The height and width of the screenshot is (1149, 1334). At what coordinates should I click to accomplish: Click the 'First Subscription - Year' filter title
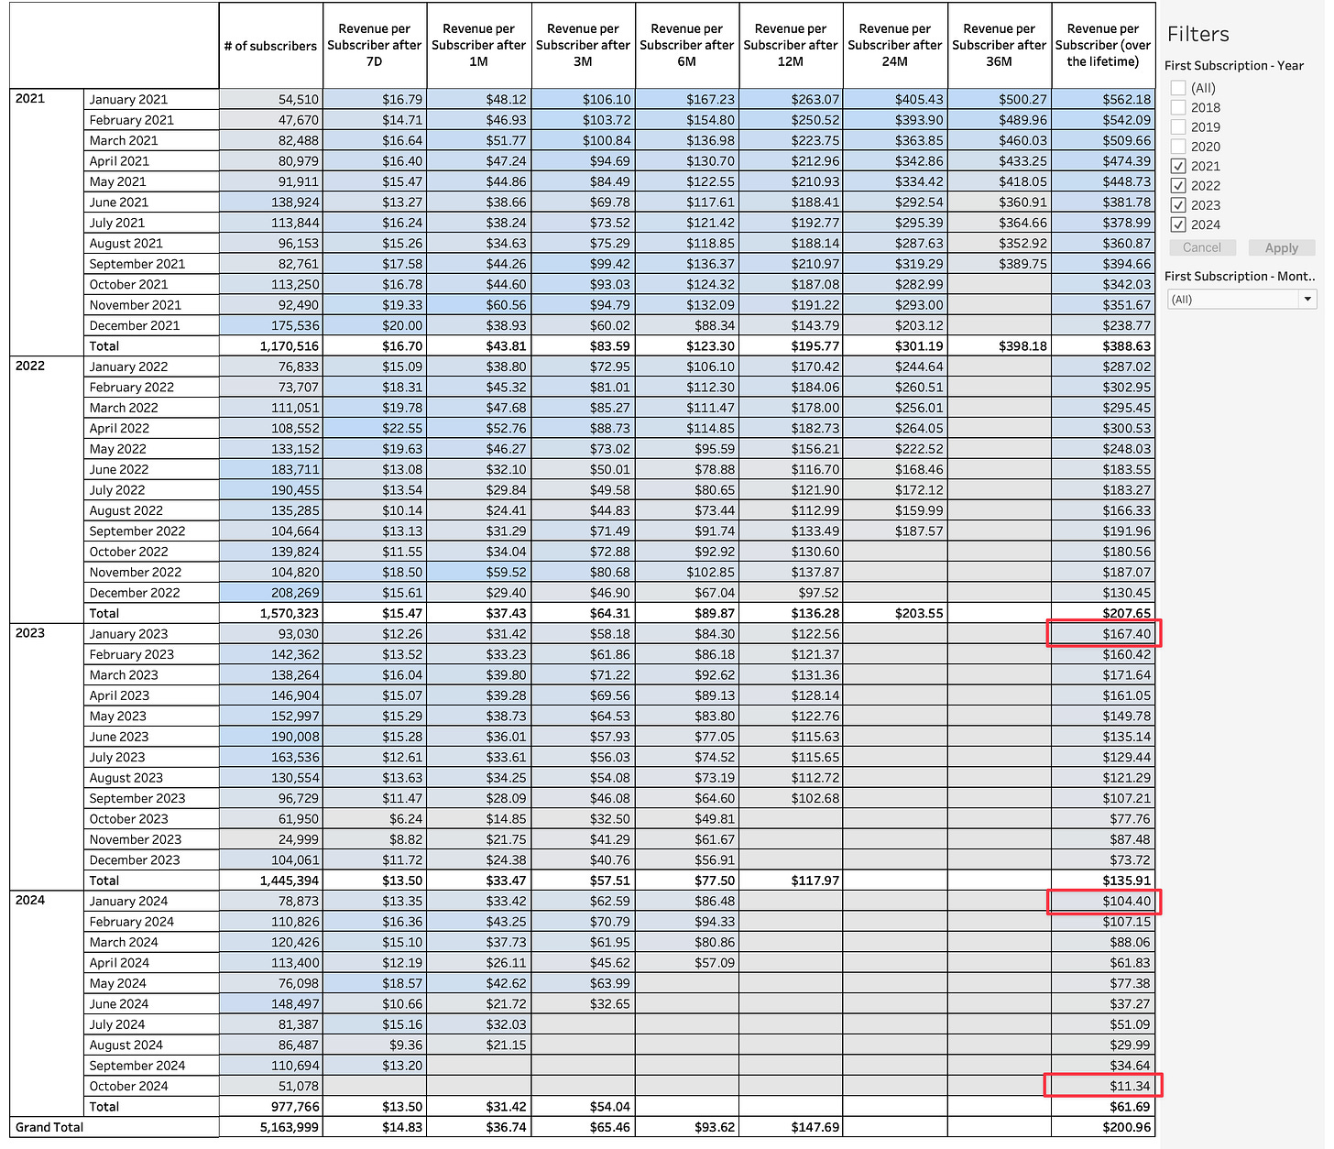[x=1233, y=66]
